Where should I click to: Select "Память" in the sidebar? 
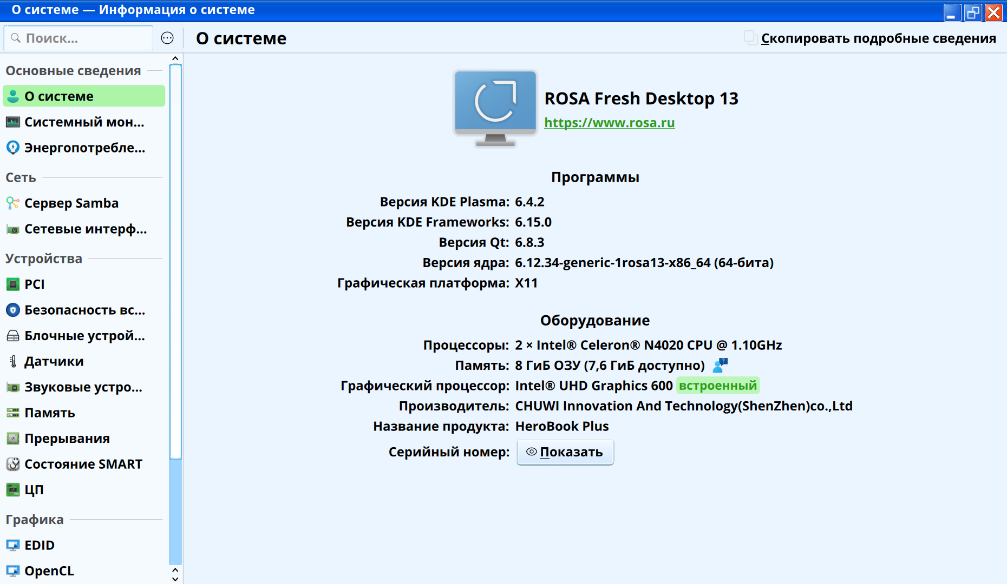[84, 413]
